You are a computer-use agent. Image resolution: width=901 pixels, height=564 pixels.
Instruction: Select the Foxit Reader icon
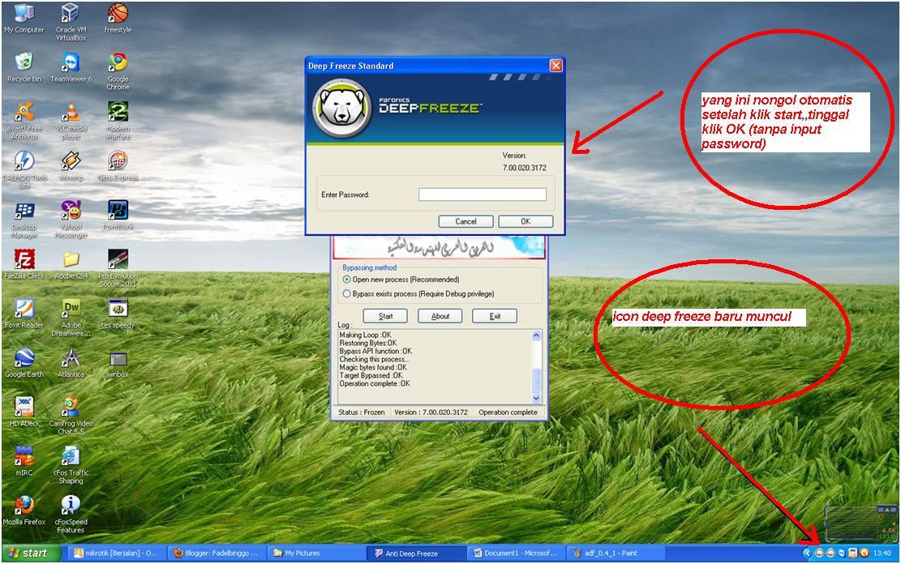point(24,314)
